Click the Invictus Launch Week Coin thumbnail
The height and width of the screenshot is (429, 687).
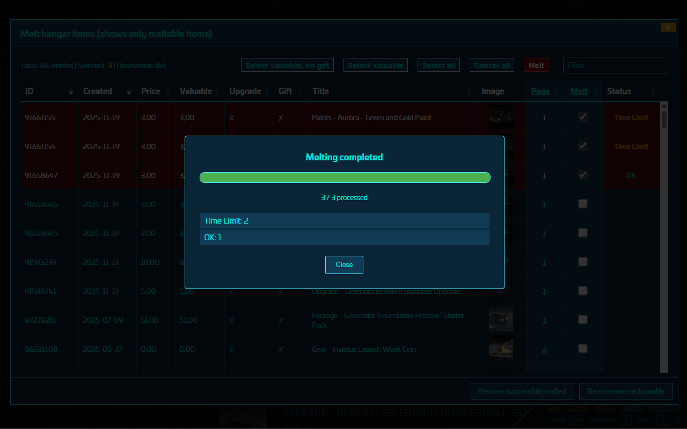501,349
